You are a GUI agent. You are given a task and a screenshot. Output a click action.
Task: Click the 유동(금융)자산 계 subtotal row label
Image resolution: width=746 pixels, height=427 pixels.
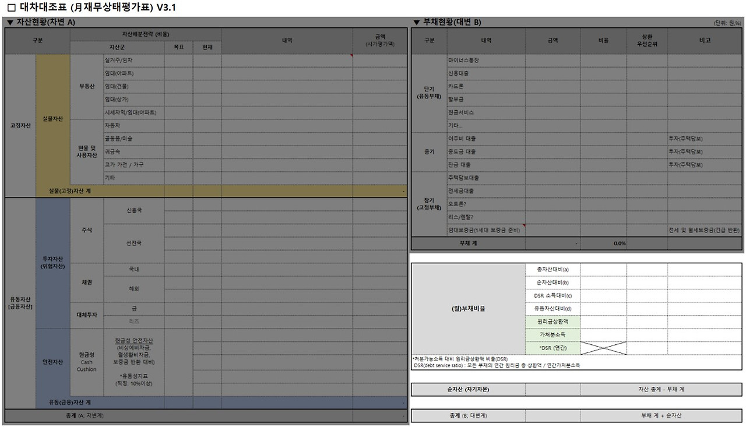tap(69, 403)
